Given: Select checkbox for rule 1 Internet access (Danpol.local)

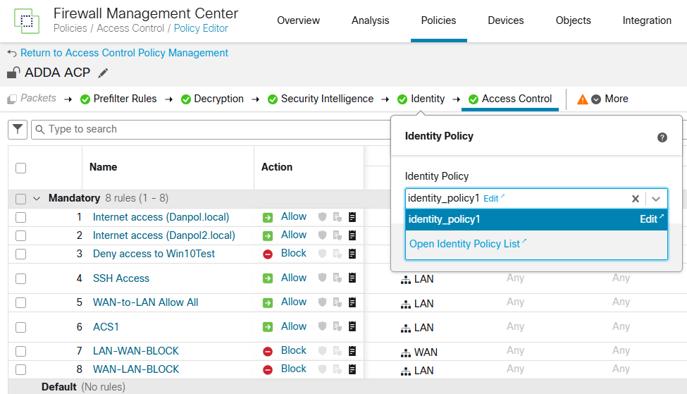Looking at the screenshot, I should 20,217.
